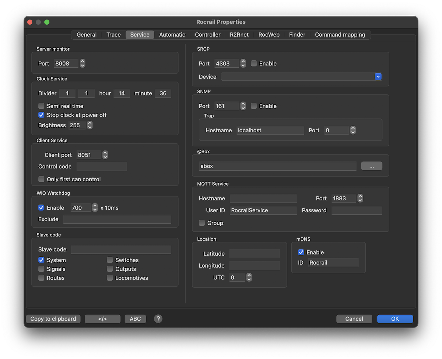The height and width of the screenshot is (359, 442).
Task: Switch to the Automatic tab
Action: pyautogui.click(x=172, y=35)
